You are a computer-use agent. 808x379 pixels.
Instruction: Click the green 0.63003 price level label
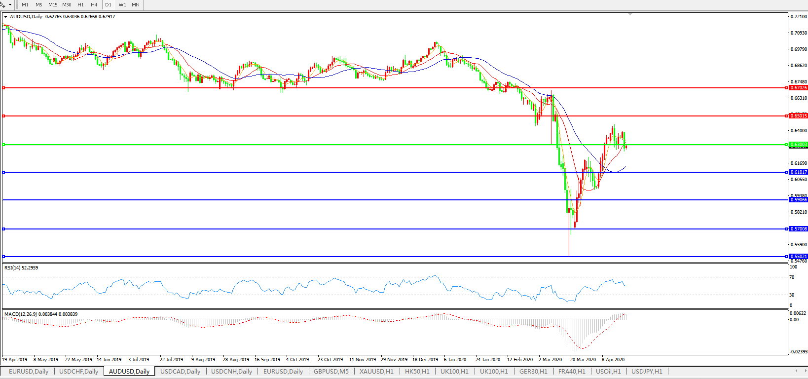click(798, 145)
